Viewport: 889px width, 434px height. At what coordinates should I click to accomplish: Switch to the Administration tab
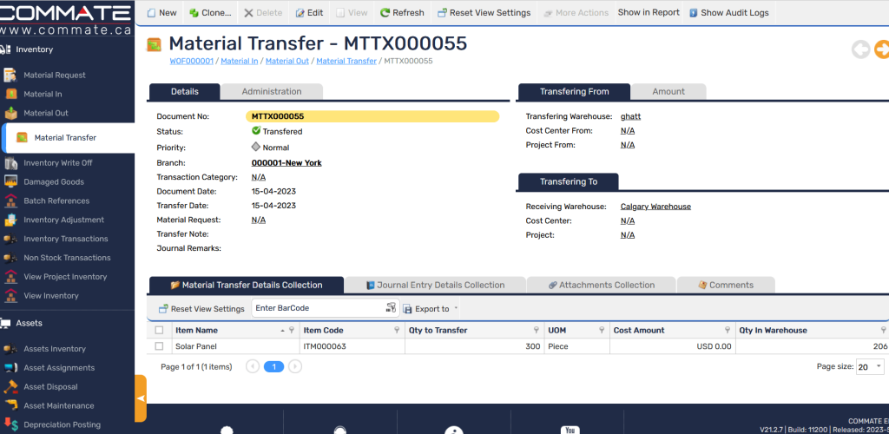click(272, 91)
